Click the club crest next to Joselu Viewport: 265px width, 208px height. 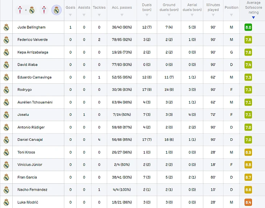click(x=6, y=115)
